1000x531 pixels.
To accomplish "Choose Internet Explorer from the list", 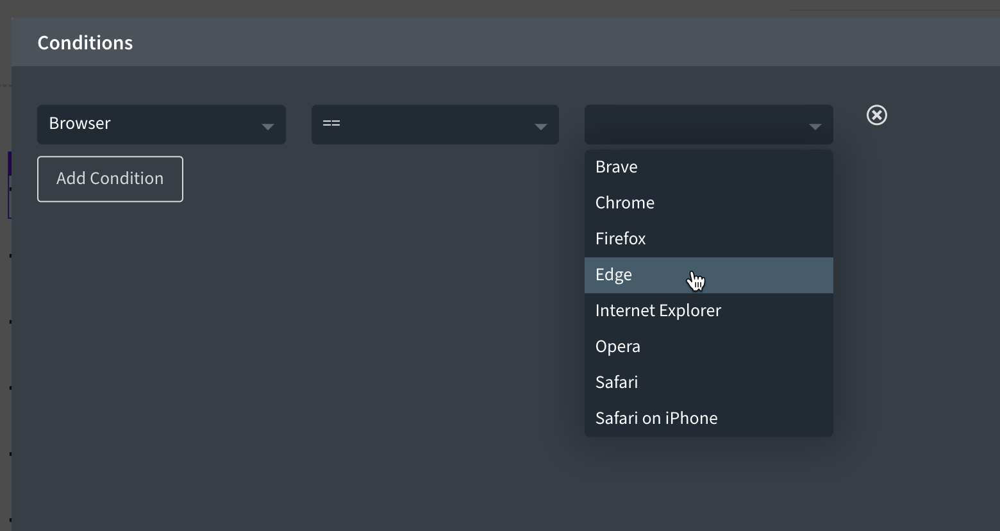I will pyautogui.click(x=658, y=311).
